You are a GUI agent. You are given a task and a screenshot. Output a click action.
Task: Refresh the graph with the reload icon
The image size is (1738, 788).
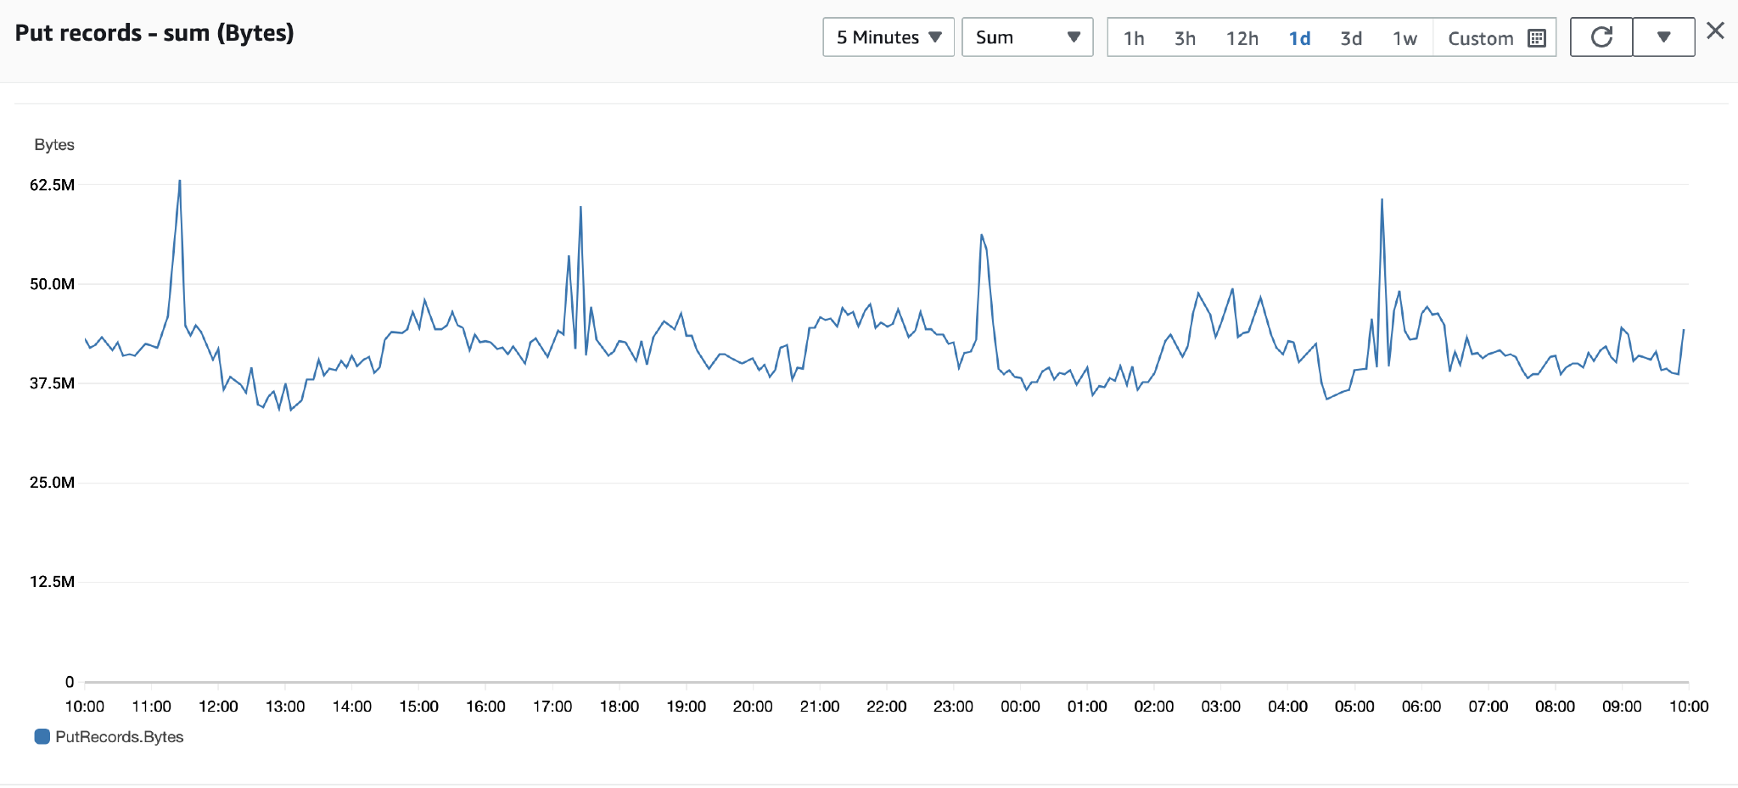click(1601, 37)
